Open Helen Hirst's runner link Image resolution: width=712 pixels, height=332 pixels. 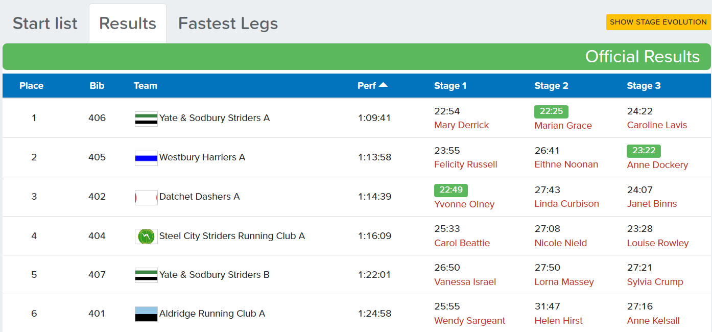(558, 321)
